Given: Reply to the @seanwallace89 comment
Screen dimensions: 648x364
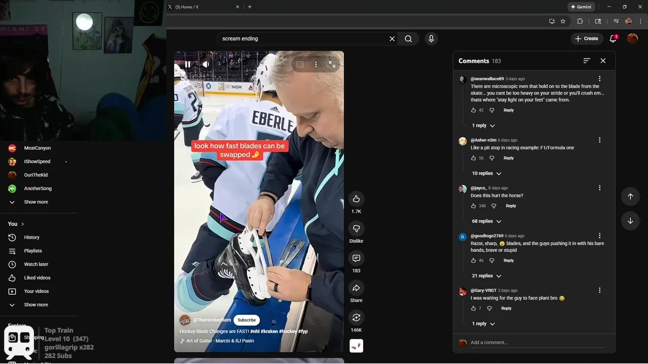Looking at the screenshot, I should pos(508,110).
